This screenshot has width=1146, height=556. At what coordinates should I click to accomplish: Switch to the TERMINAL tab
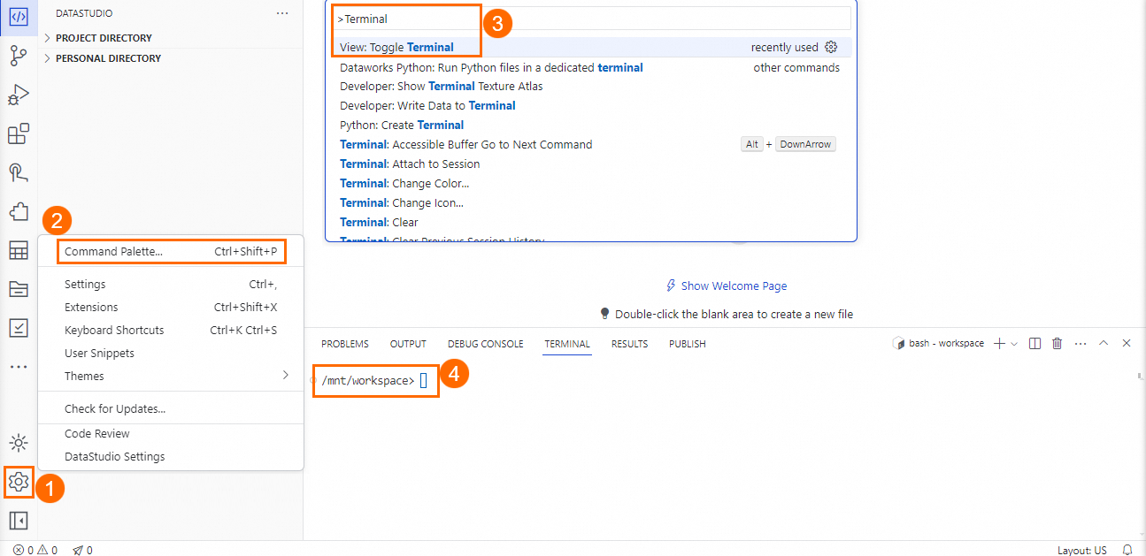click(x=567, y=344)
